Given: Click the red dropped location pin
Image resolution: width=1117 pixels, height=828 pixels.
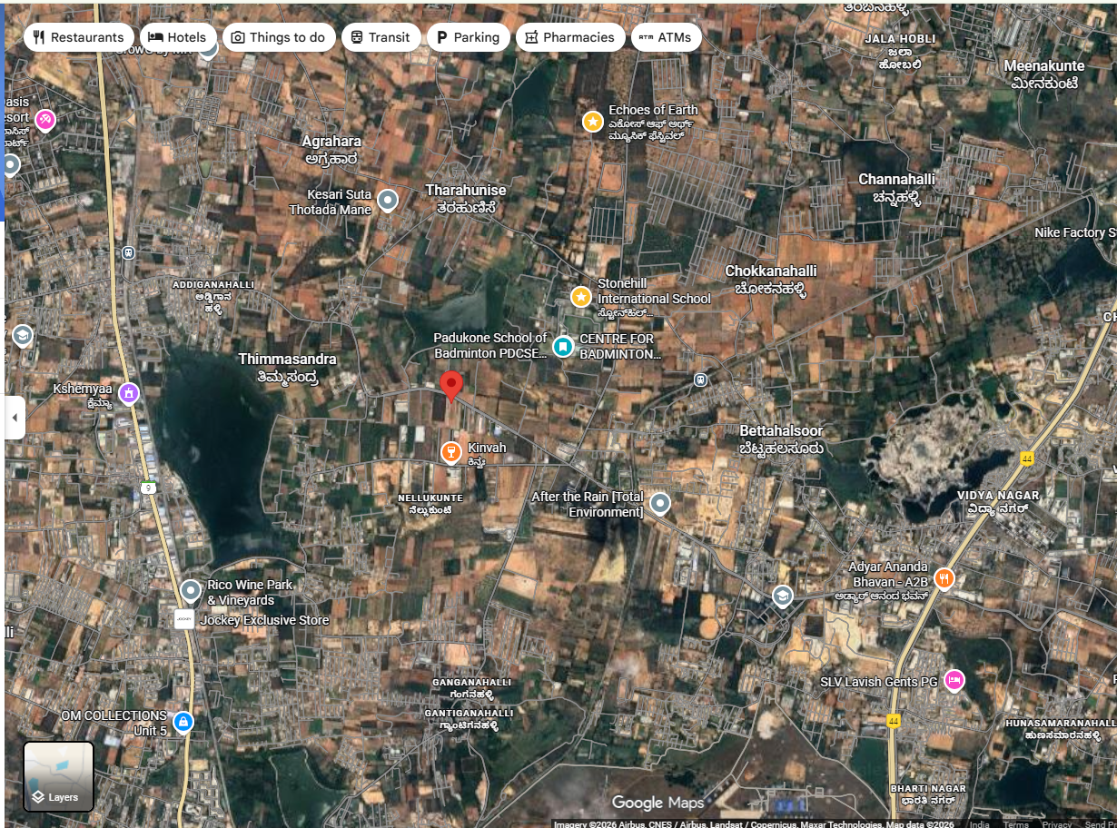Looking at the screenshot, I should 450,385.
